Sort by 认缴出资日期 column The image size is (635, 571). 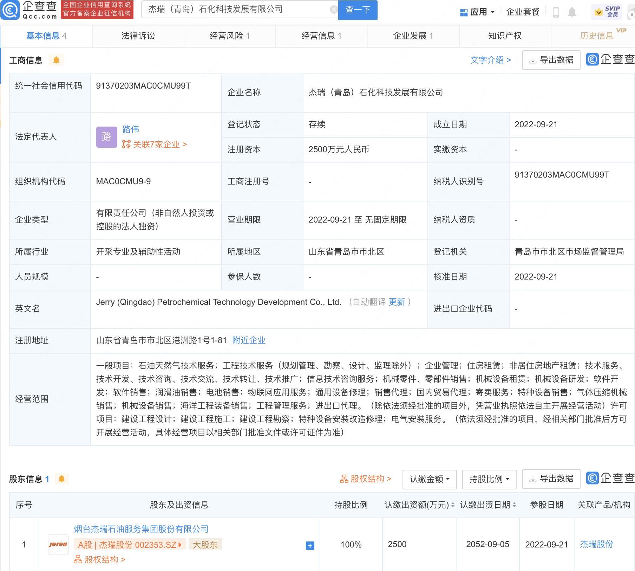pyautogui.click(x=515, y=505)
